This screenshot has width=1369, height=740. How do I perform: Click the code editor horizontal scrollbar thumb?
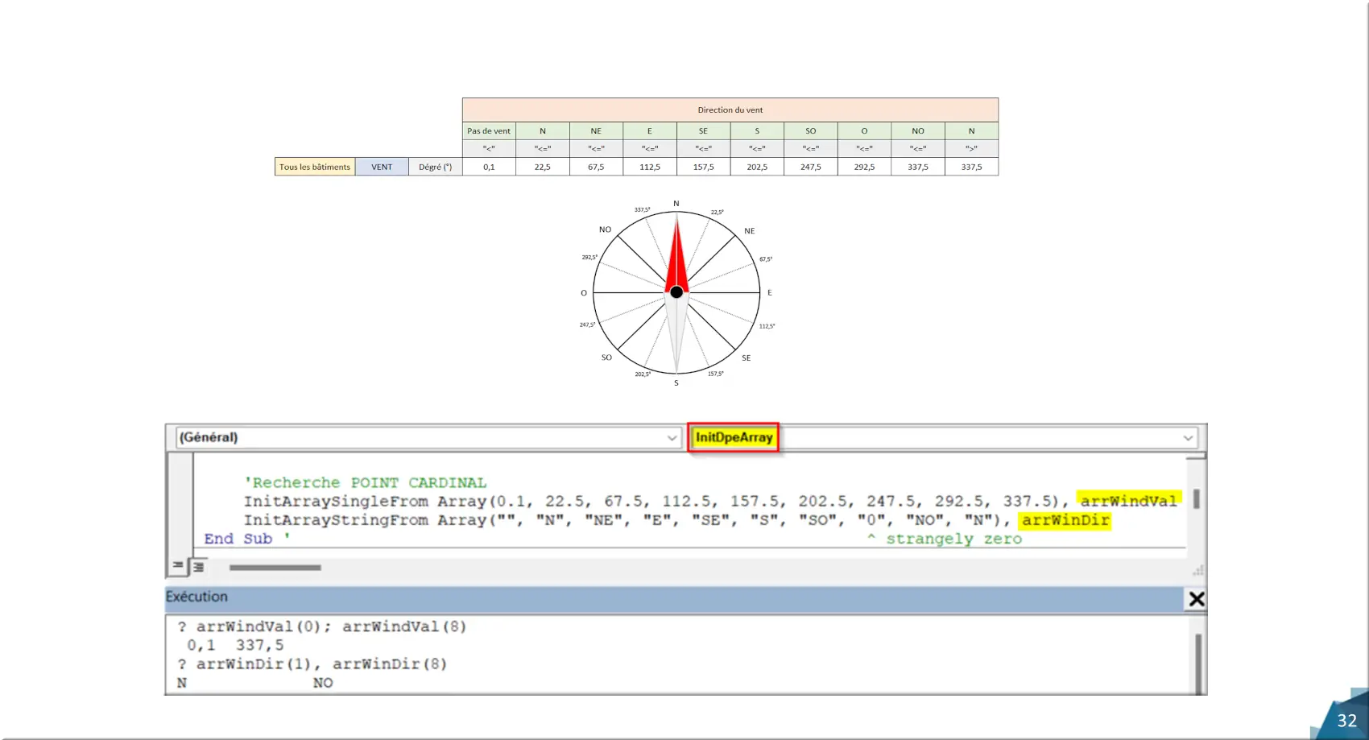275,568
